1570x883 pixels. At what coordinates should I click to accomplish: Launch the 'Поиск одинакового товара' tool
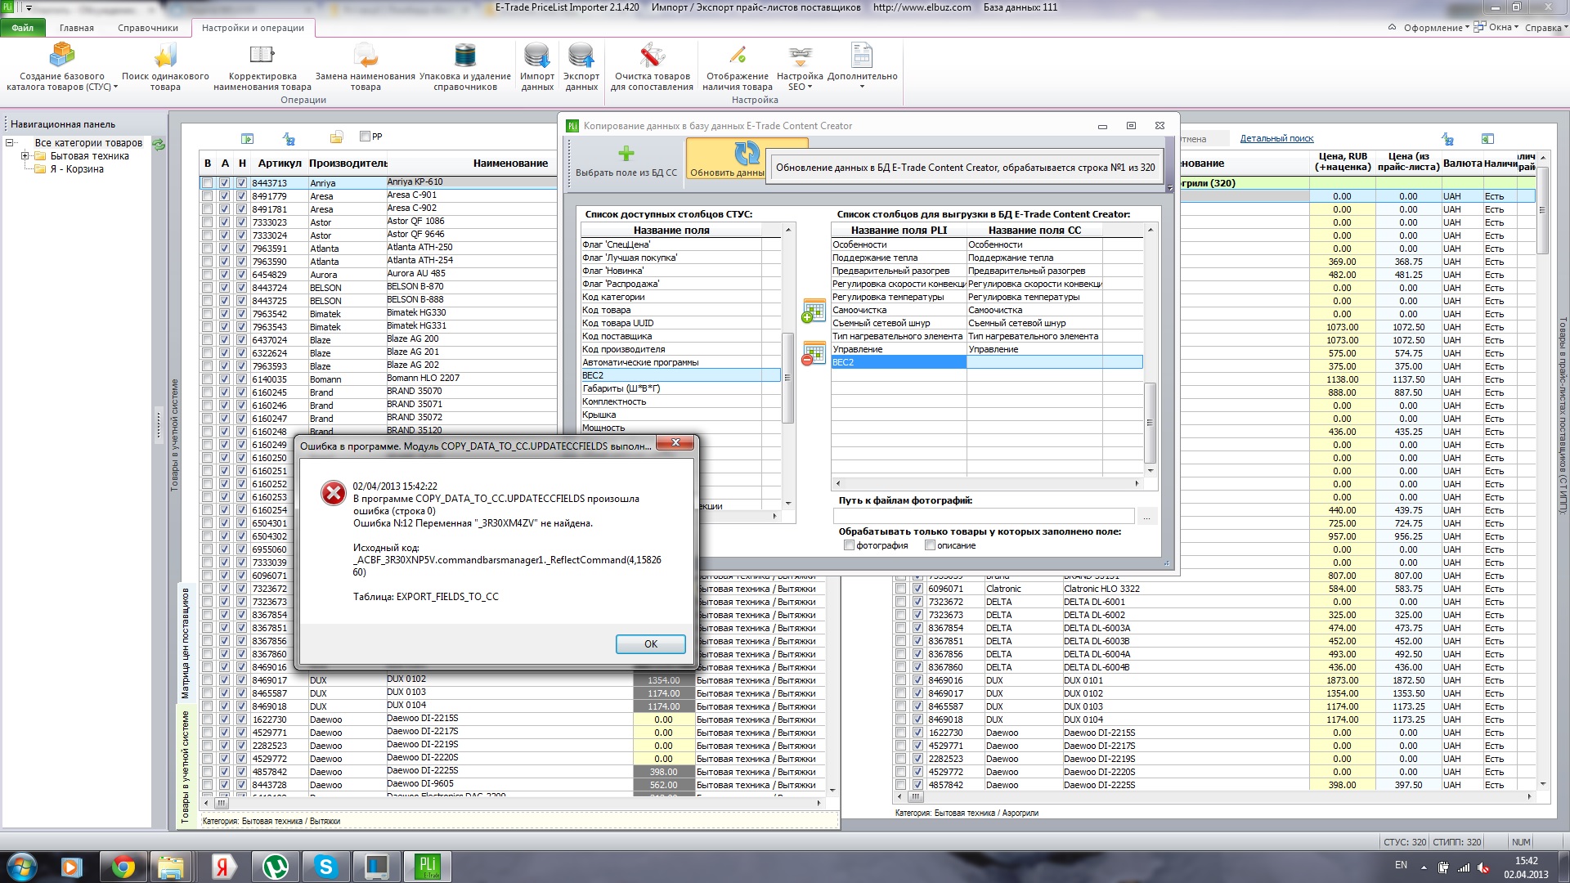click(x=165, y=66)
